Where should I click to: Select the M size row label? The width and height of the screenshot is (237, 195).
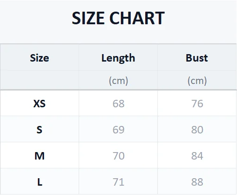[39, 156]
